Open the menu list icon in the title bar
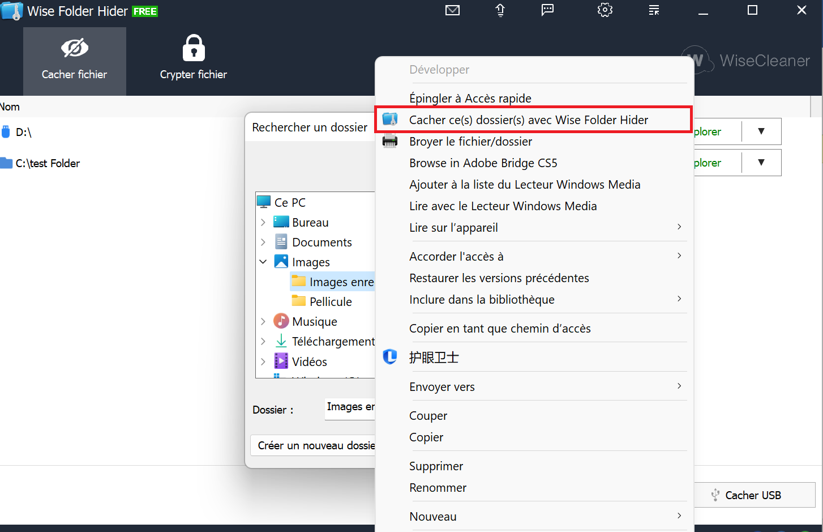The height and width of the screenshot is (532, 823). pos(654,10)
